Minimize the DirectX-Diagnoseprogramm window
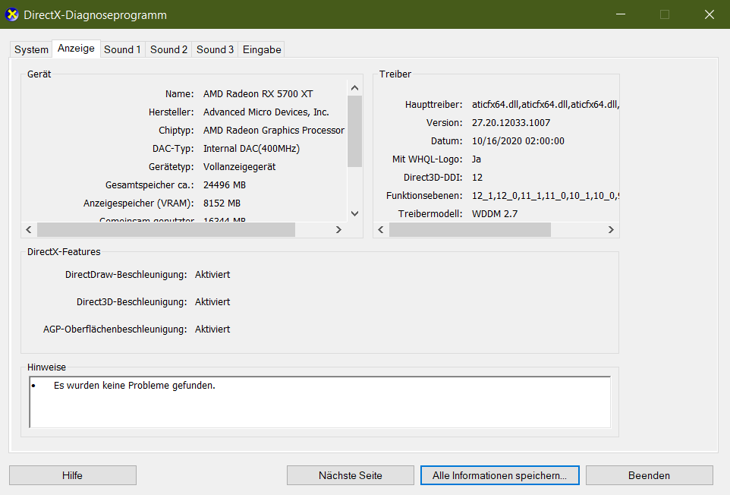Image resolution: width=730 pixels, height=495 pixels. coord(621,14)
